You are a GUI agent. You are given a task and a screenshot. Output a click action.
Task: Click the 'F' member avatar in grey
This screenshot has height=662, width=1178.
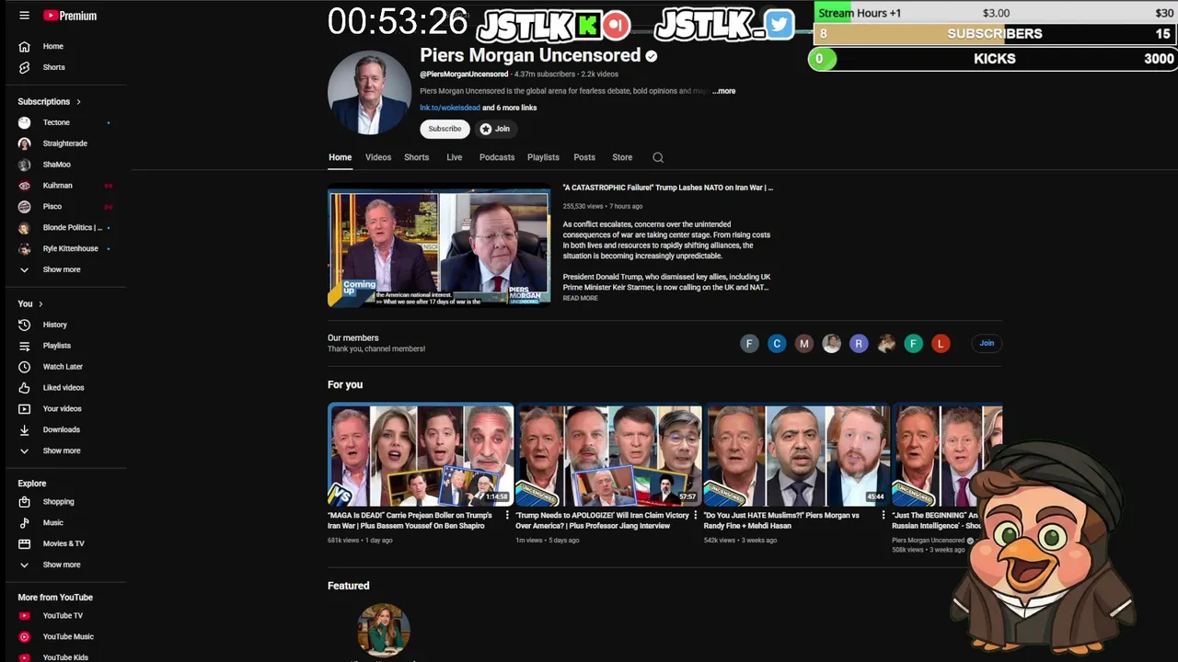749,343
